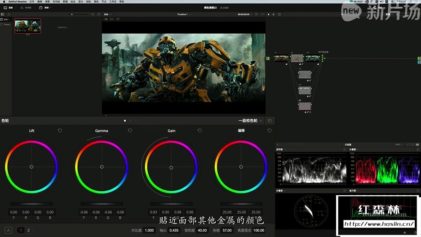This screenshot has height=237, width=421.
Task: Open timecode 00:00:00:00 dropdown
Action: [x=244, y=14]
